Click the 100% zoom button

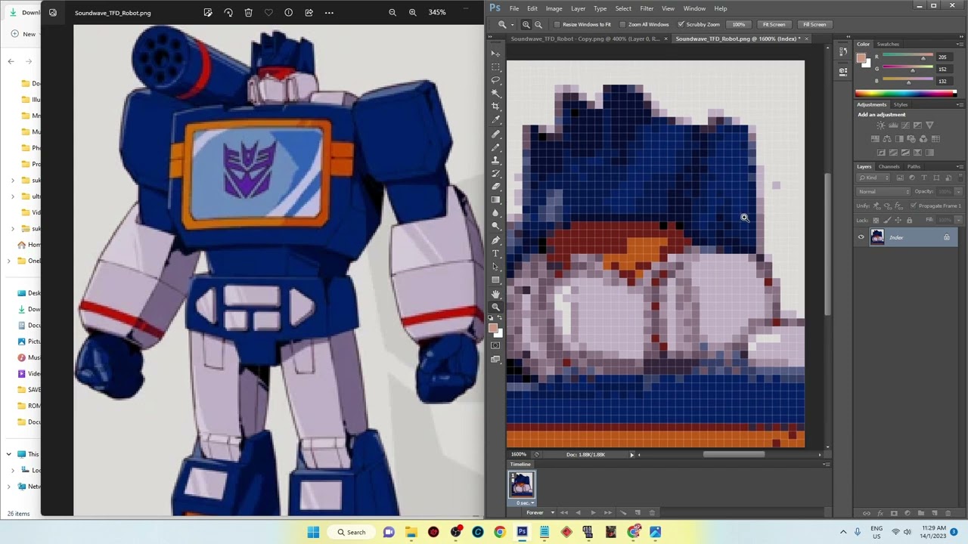(x=738, y=24)
